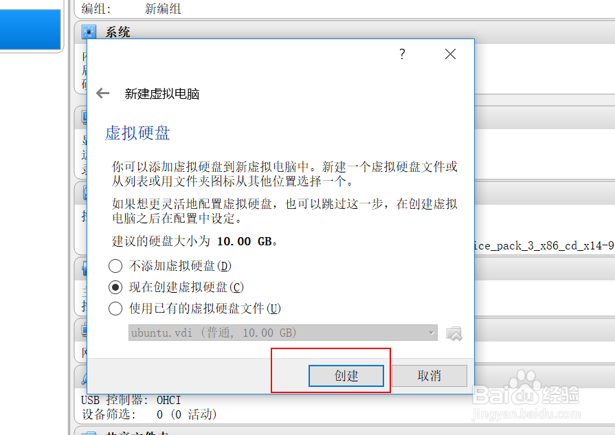
Task: Click the 取消 button
Action: tap(429, 376)
